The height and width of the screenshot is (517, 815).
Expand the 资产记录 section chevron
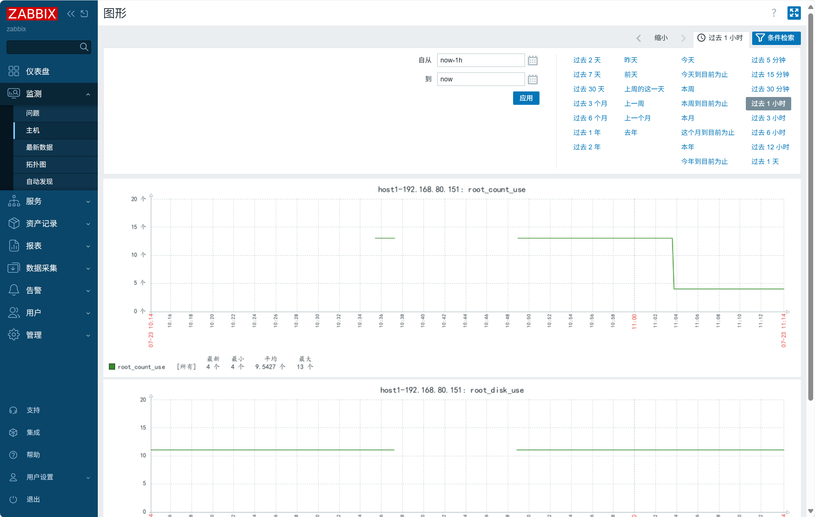click(88, 224)
